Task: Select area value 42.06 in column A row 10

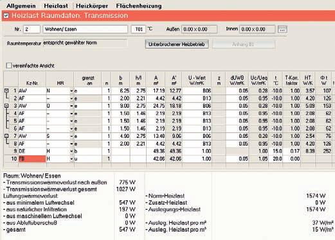Action: (156, 159)
